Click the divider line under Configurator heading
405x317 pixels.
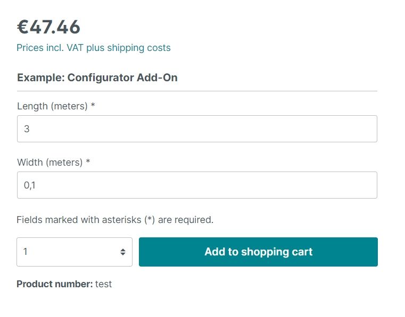197,91
